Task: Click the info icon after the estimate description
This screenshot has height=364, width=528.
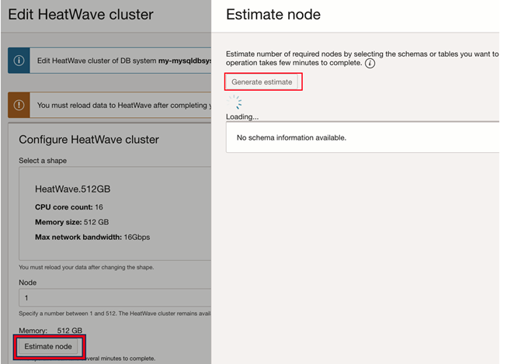Action: tap(370, 64)
